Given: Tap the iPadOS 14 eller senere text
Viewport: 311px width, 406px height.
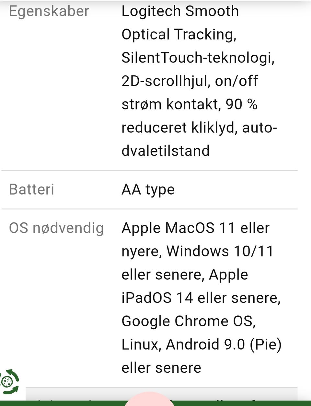Looking at the screenshot, I should pos(201,298).
